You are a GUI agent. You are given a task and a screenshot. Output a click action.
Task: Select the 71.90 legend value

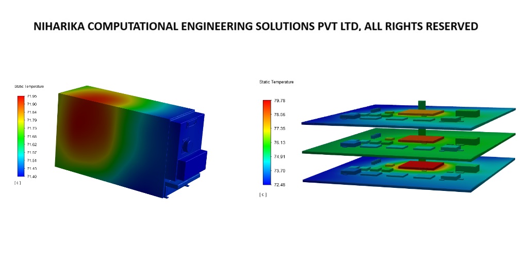pyautogui.click(x=32, y=104)
